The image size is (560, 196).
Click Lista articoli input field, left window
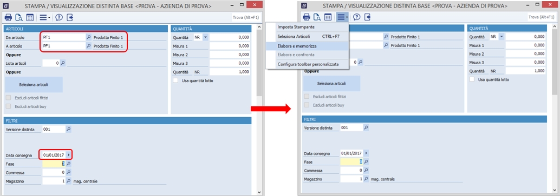click(x=51, y=63)
